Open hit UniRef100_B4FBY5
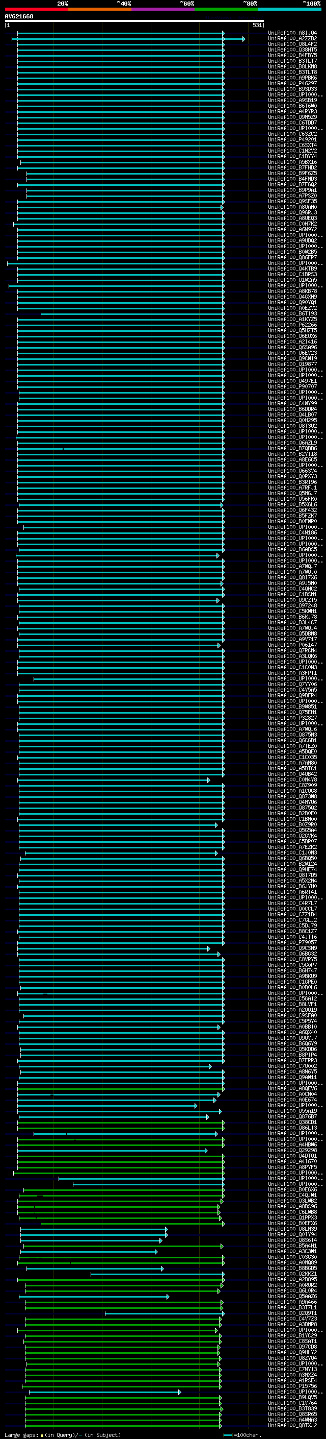The width and height of the screenshot is (326, 1439). (x=292, y=55)
